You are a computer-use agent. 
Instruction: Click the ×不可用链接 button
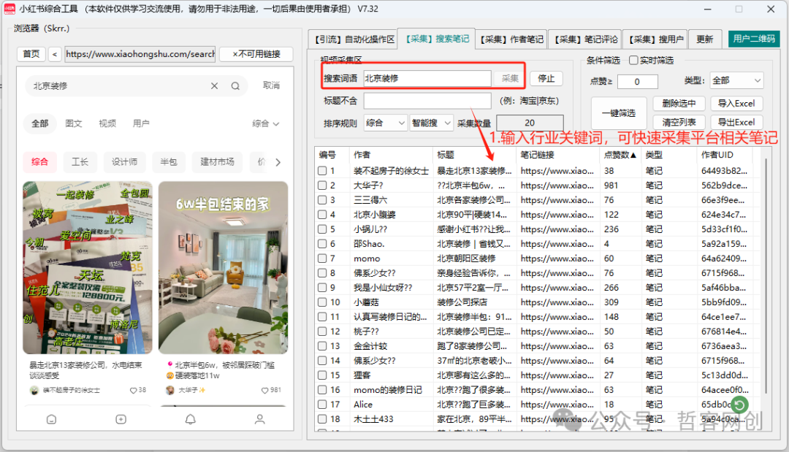click(256, 54)
